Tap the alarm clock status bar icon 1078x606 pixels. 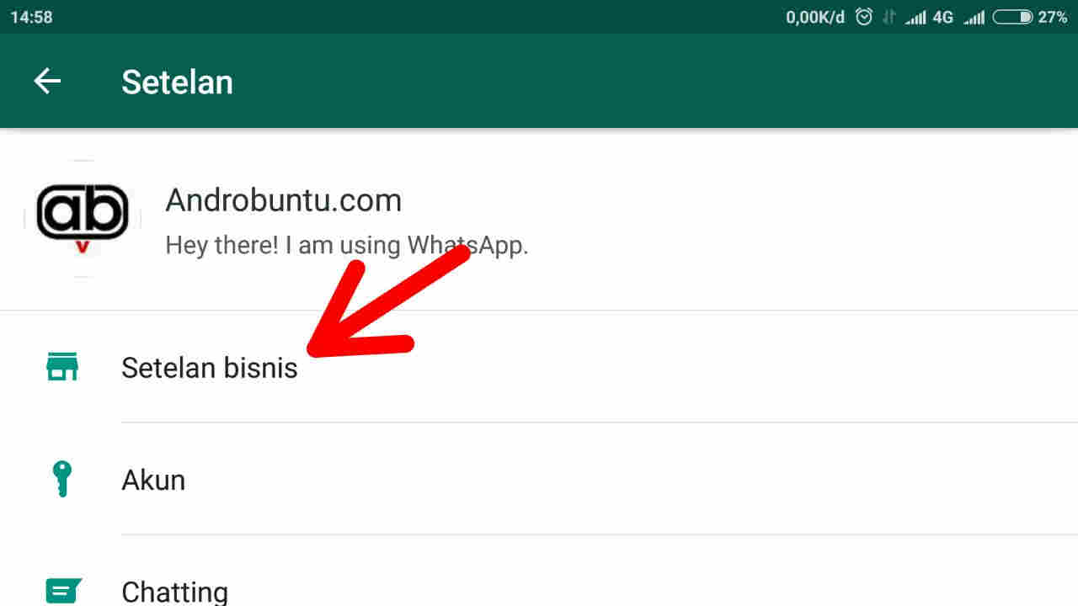coord(863,17)
